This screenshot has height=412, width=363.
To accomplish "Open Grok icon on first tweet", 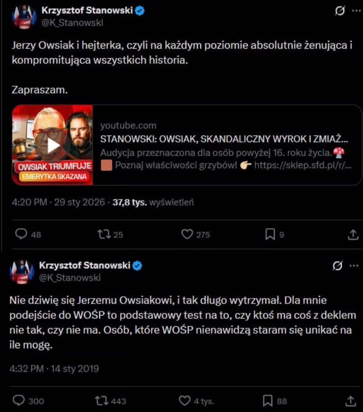I will pyautogui.click(x=340, y=11).
